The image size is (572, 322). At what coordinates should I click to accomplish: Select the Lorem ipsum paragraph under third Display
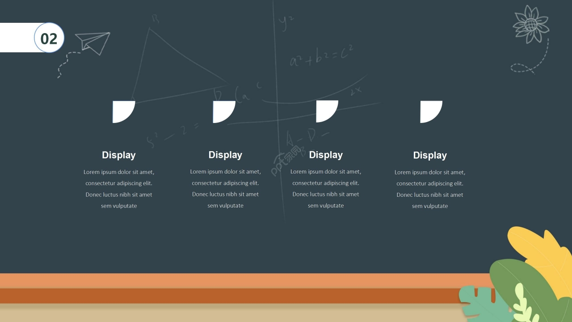click(x=326, y=188)
